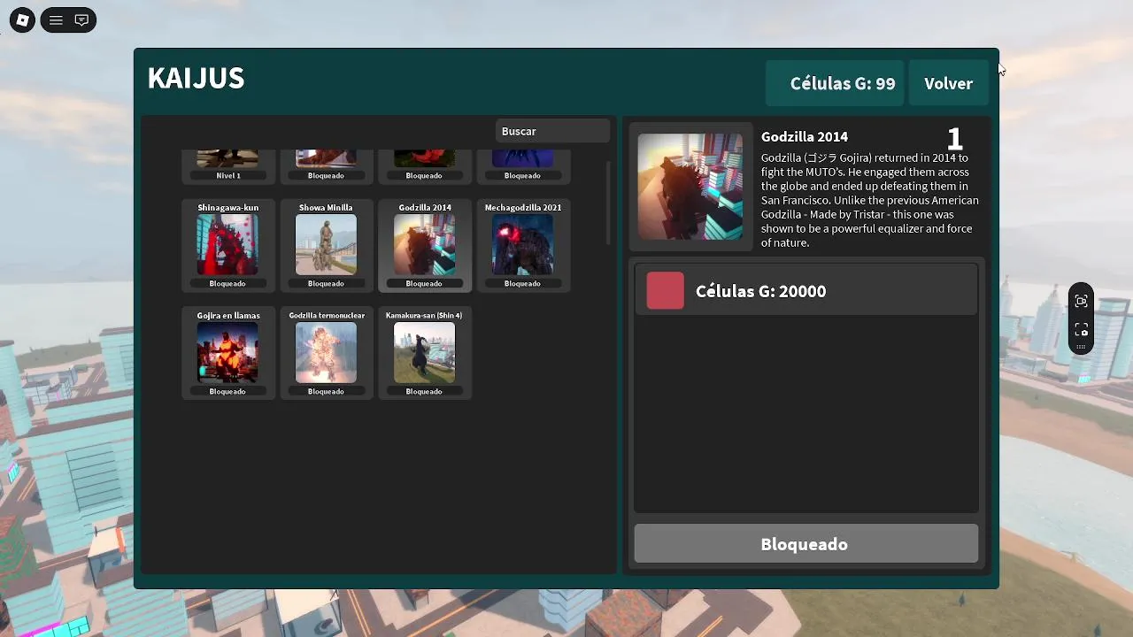
Task: Click the large Bloqueado button
Action: pyautogui.click(x=805, y=544)
